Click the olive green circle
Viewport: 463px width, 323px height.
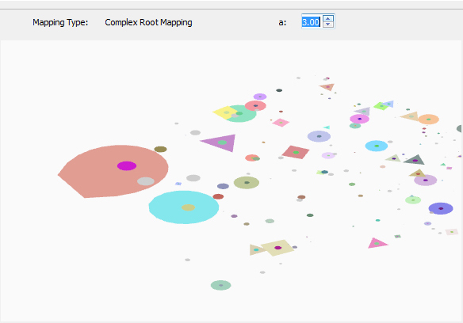247,183
